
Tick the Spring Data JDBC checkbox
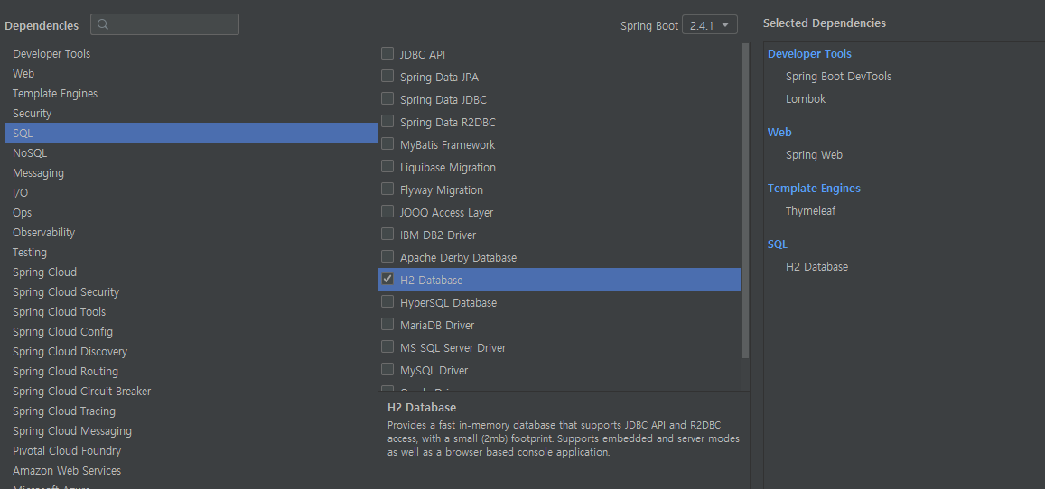click(x=387, y=98)
